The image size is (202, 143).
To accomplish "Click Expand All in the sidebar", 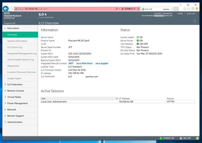I will [10, 23].
